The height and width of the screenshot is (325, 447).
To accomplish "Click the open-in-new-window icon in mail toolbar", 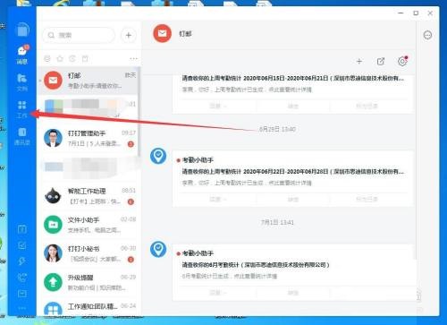I will click(381, 62).
